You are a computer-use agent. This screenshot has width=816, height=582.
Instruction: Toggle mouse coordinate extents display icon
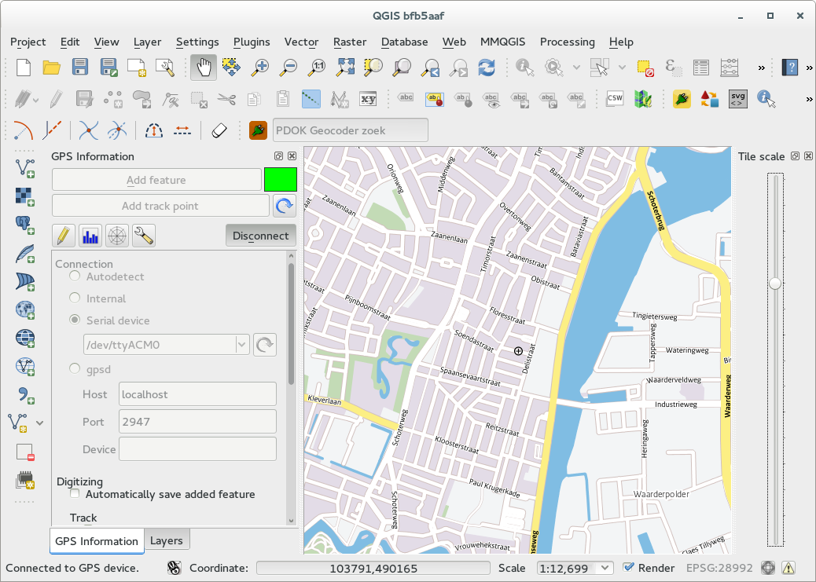click(x=174, y=568)
